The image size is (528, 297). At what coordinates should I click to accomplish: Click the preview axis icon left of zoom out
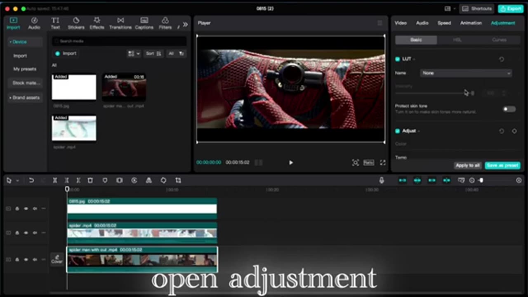pos(461,180)
